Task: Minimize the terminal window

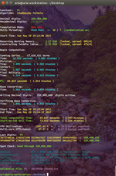Action: (x=7, y=3)
